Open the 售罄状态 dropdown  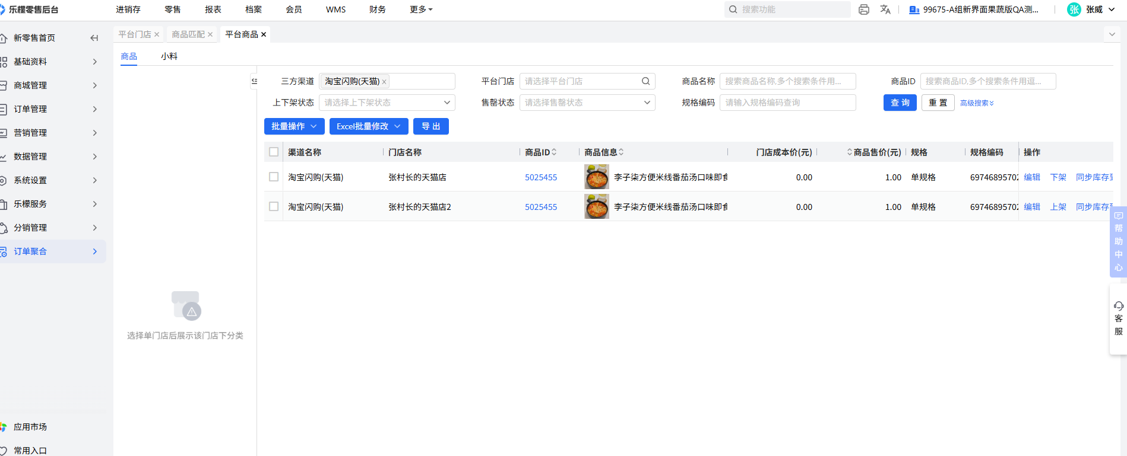(587, 103)
